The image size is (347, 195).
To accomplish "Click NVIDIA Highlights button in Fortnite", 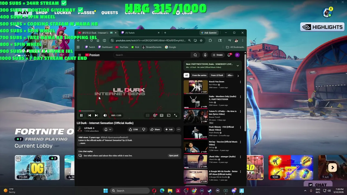I will (x=322, y=27).
